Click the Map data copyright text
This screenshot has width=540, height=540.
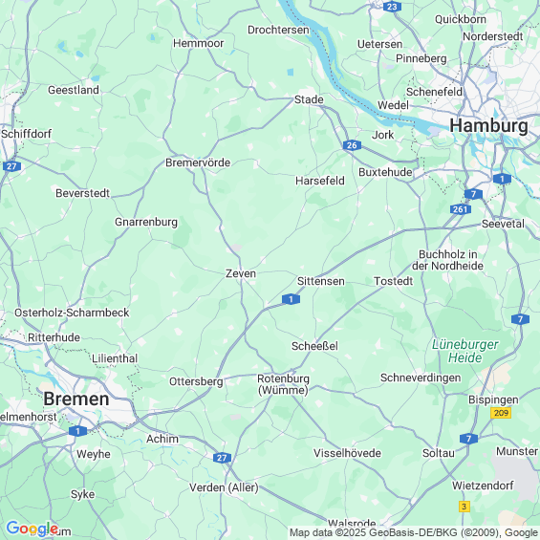point(414,532)
